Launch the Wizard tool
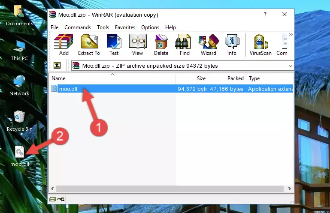Viewport: 330px width, 213px height. pos(209,45)
